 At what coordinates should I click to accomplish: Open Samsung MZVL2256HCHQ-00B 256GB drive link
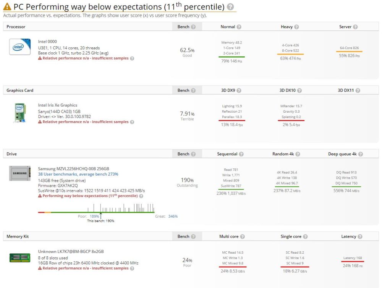73,169
